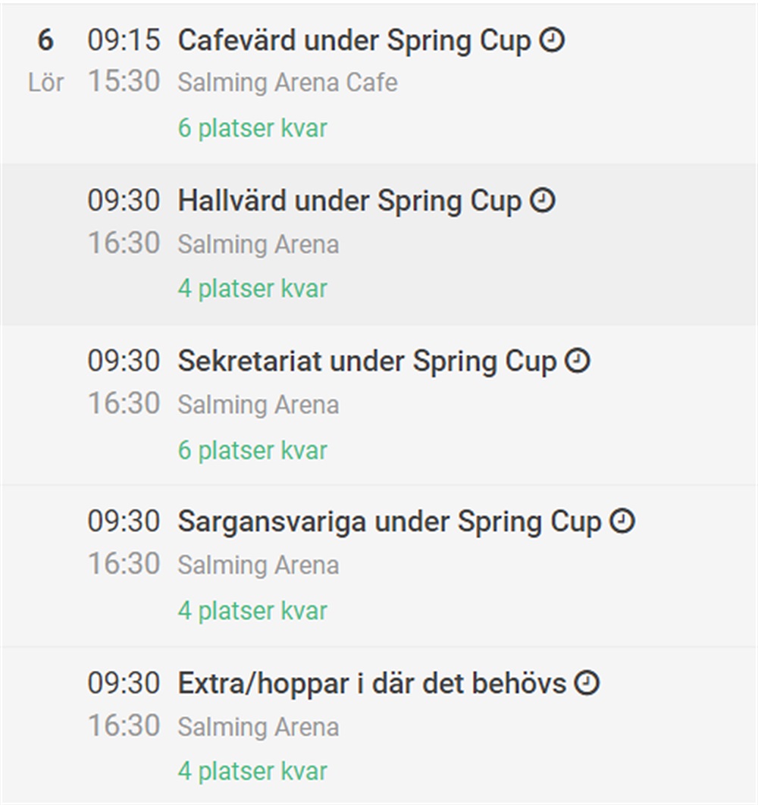Click Salming Arena location under Hallvärd
758x805 pixels.
pos(258,244)
